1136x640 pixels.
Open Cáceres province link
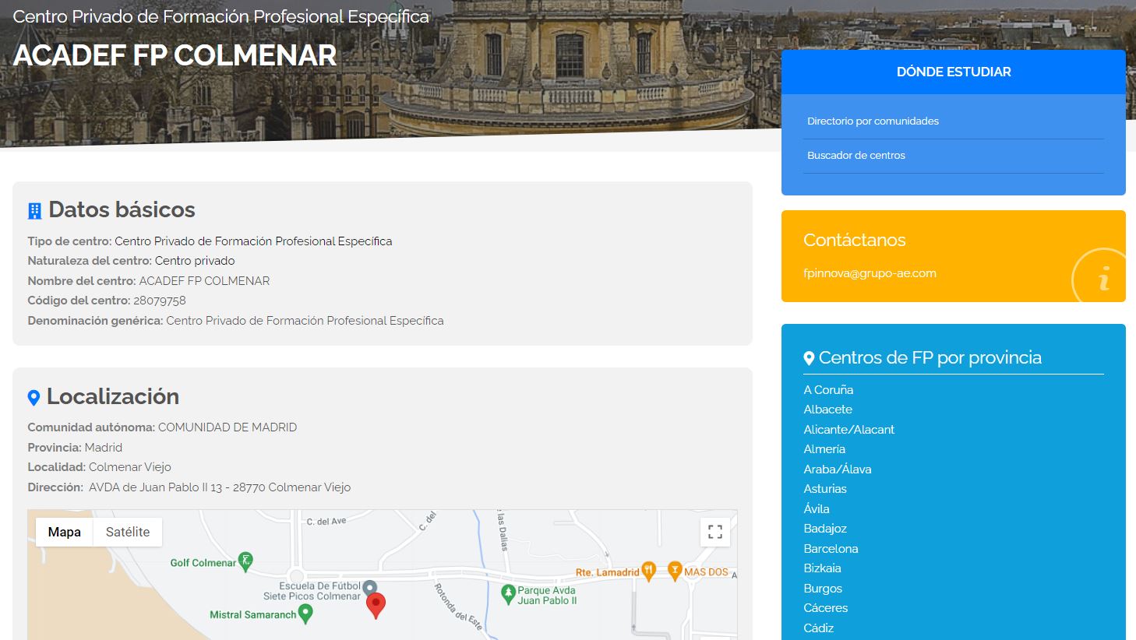click(825, 607)
